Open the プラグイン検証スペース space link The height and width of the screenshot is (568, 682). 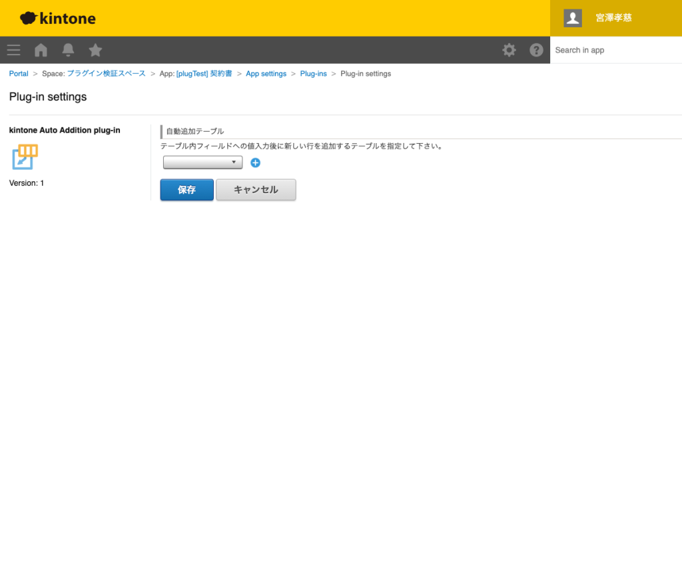106,74
